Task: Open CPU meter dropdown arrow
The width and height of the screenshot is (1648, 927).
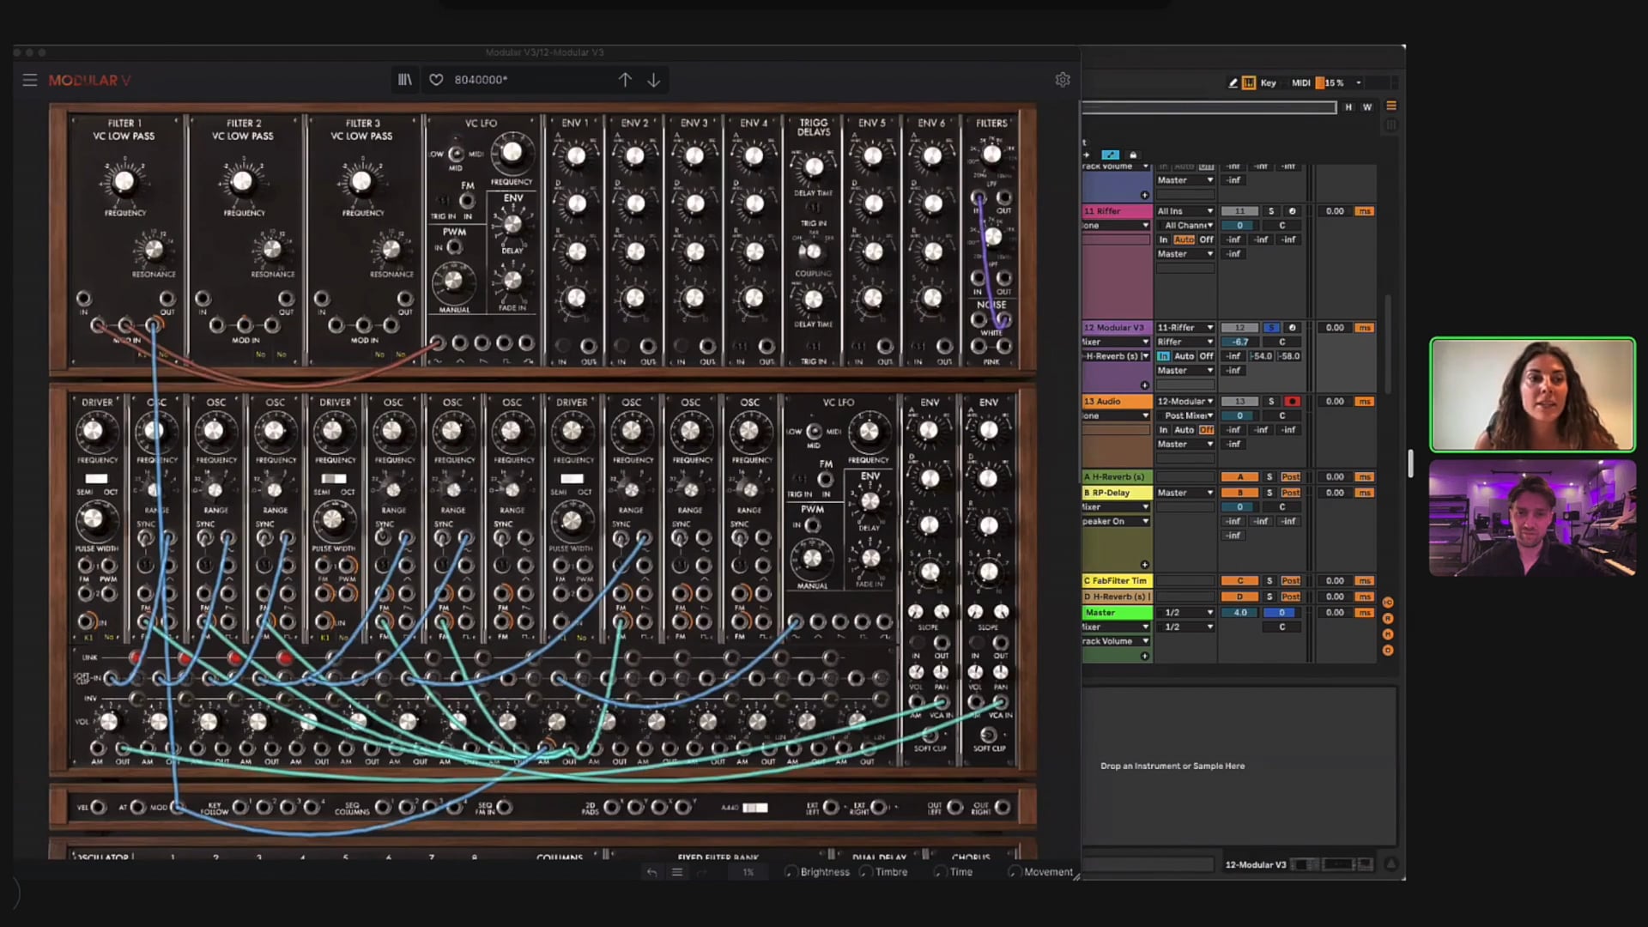Action: click(x=1358, y=83)
